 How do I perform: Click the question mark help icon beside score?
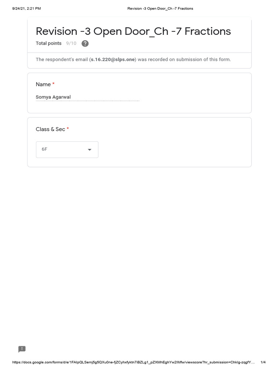click(x=85, y=43)
